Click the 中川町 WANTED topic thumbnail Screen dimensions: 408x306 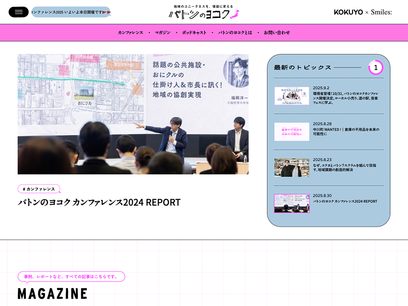[292, 132]
